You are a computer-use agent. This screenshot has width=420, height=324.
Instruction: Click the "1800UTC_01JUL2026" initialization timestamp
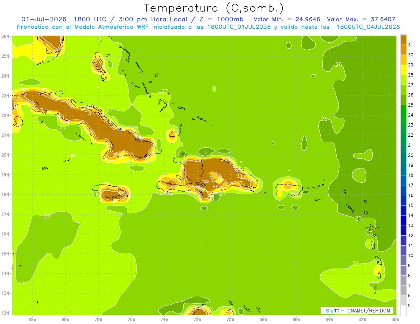click(x=239, y=27)
